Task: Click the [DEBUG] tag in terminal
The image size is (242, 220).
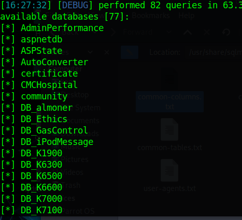Action: (75, 5)
